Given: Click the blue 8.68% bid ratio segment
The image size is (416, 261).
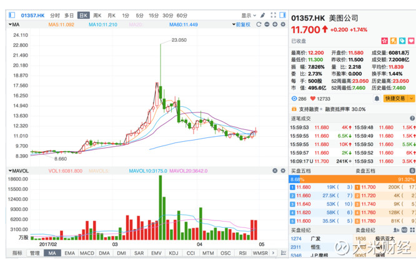Looking at the screenshot, I should coord(294,179).
